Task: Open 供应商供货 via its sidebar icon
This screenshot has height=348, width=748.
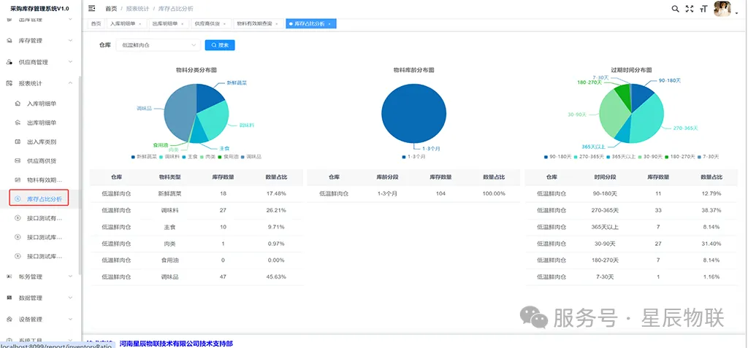Action: (x=18, y=161)
